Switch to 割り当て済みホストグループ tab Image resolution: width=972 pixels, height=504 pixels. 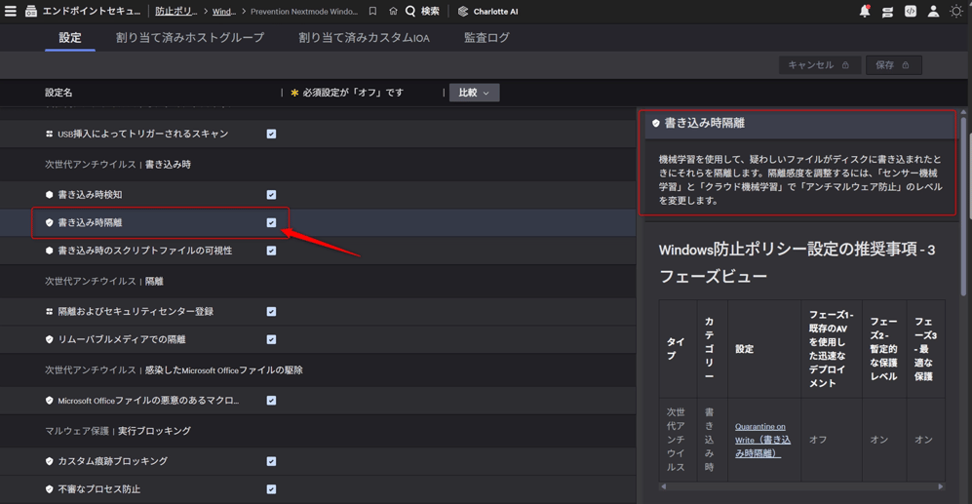click(x=190, y=38)
